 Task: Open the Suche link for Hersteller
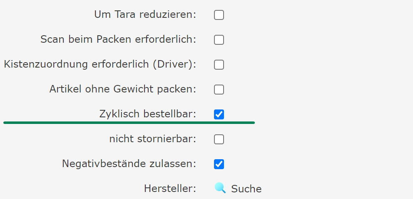246,189
